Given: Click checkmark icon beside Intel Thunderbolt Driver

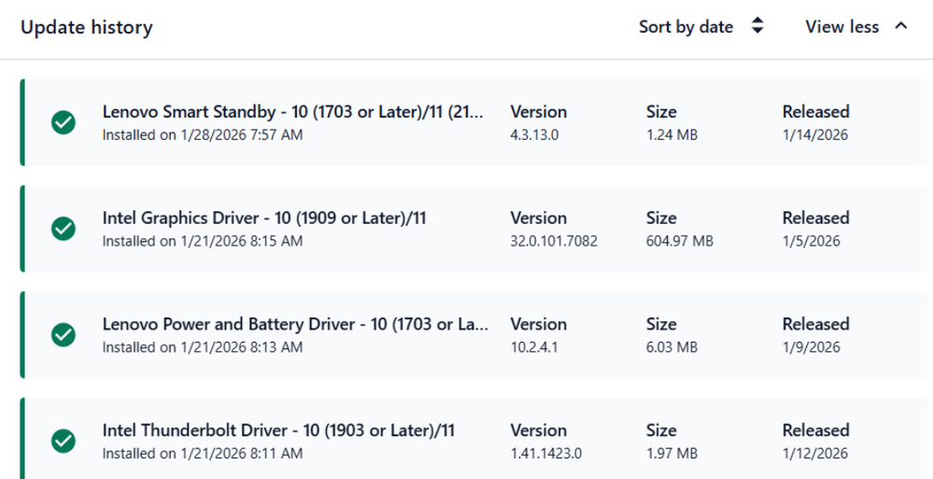Looking at the screenshot, I should coord(64,442).
